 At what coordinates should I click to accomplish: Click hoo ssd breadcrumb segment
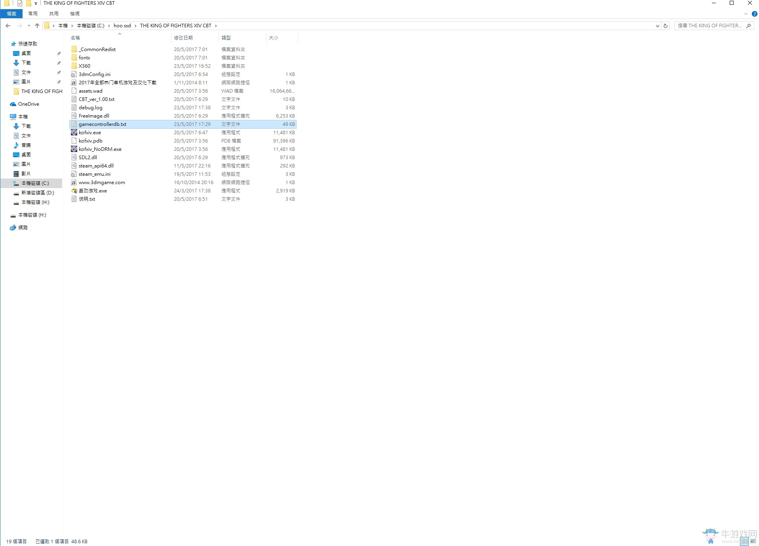[x=122, y=26]
